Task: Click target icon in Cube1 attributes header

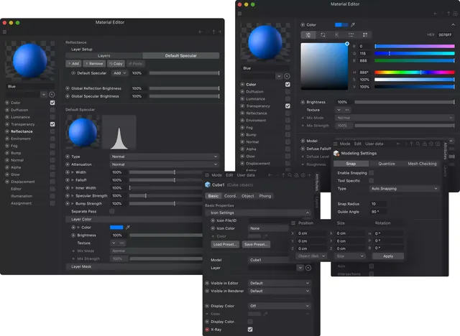Action: (303, 175)
